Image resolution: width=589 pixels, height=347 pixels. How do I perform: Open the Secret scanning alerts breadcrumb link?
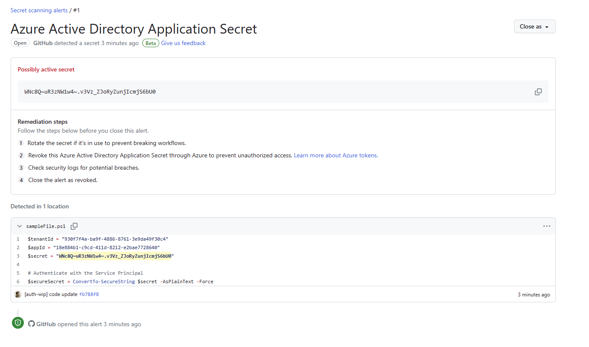(x=39, y=10)
